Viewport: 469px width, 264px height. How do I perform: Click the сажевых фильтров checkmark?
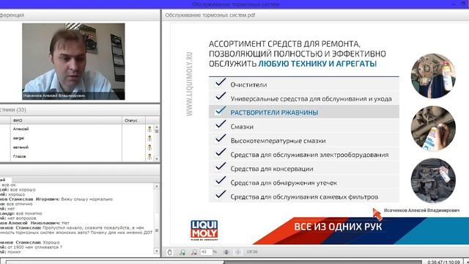[221, 195]
